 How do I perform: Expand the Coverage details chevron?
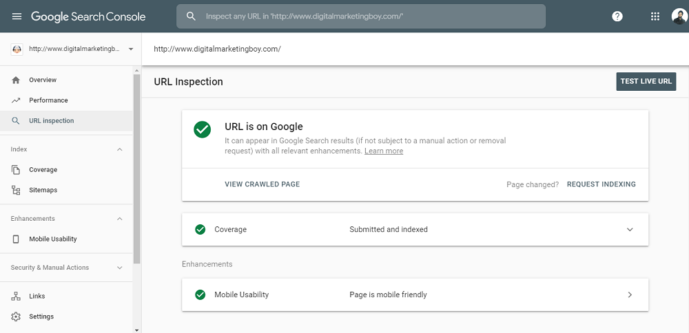[x=630, y=230]
